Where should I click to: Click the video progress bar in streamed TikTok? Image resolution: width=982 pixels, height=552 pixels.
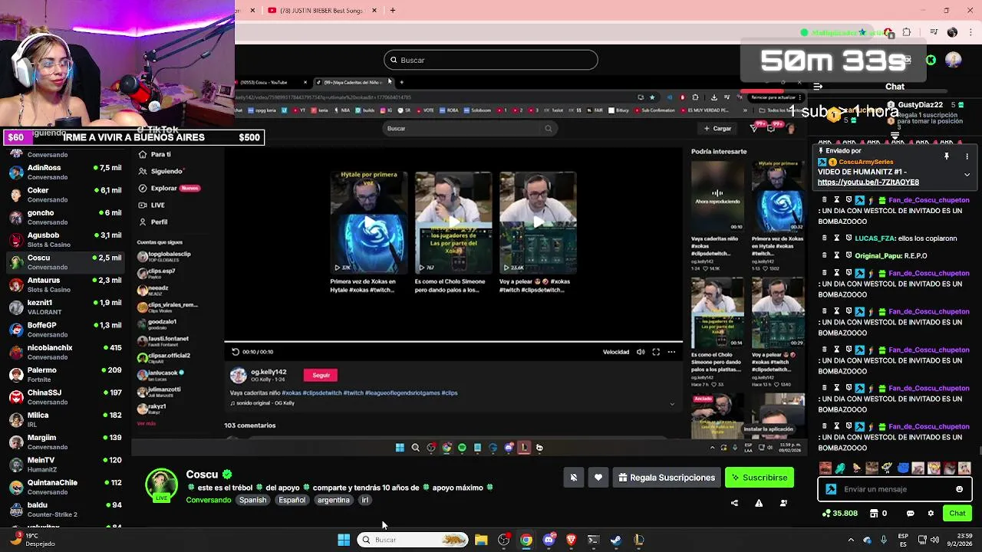coord(453,342)
